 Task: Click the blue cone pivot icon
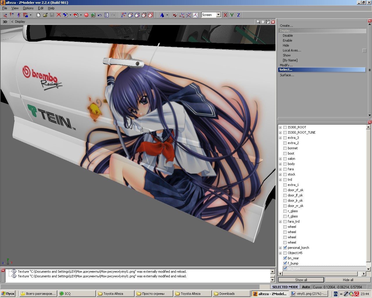(x=162, y=15)
